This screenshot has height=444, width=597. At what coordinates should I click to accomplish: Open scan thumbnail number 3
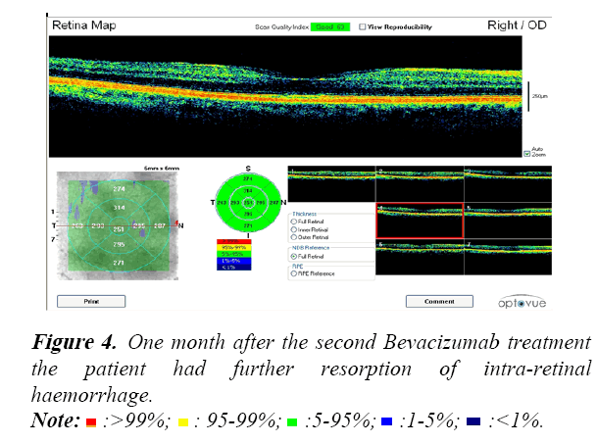click(508, 183)
